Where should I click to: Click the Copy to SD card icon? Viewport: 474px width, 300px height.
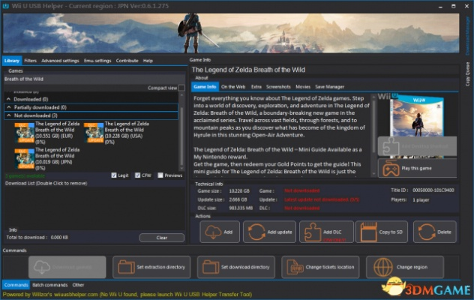(369, 232)
